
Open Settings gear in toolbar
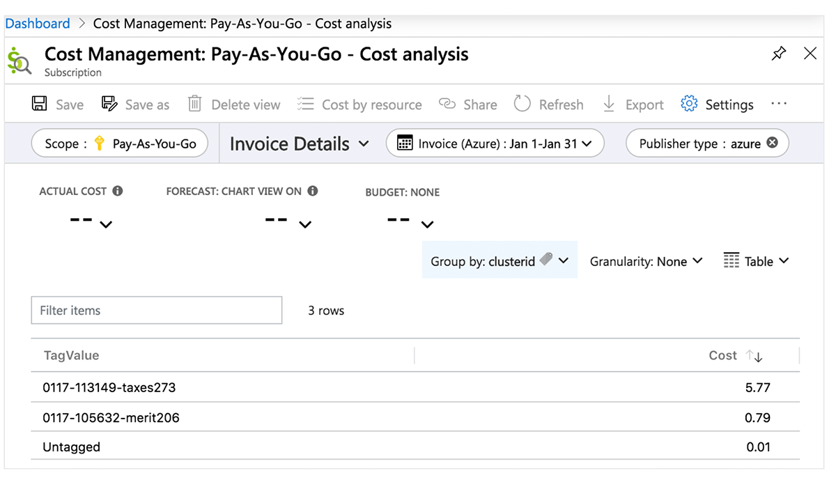(689, 104)
